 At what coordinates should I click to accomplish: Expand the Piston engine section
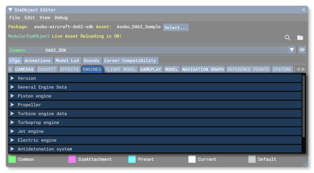[x=13, y=96]
